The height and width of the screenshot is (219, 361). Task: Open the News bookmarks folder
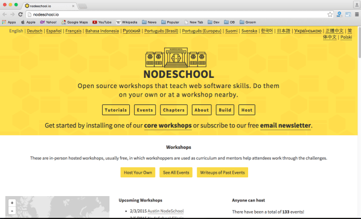coord(149,22)
